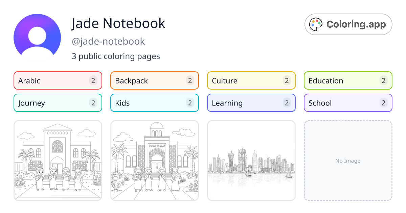This screenshot has width=406, height=213.
Task: Click the count badge on the Kids tag
Action: pos(190,103)
